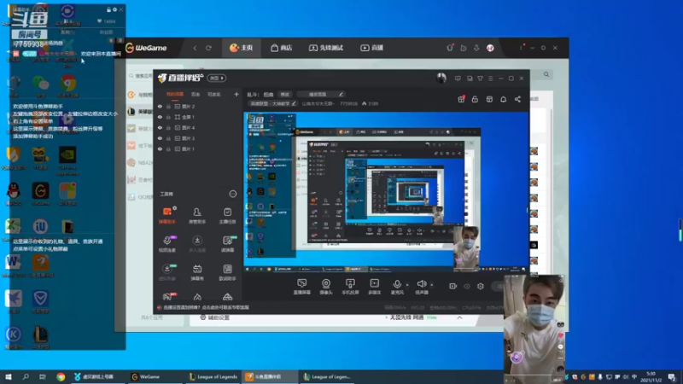Image resolution: width=683 pixels, height=384 pixels.
Task: Edit the stream title field pencil
Action: tap(341, 94)
